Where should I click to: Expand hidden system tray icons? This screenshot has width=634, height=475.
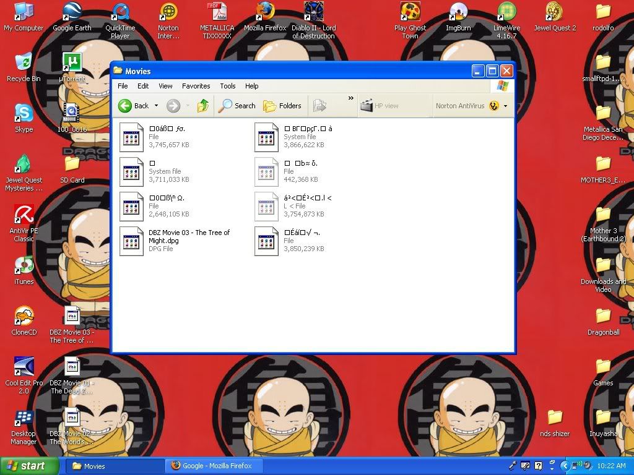point(565,466)
